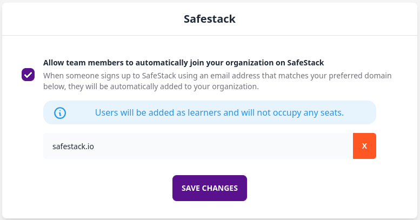Remove safestack.io with the orange X button
This screenshot has height=220, width=420.
pyautogui.click(x=364, y=146)
